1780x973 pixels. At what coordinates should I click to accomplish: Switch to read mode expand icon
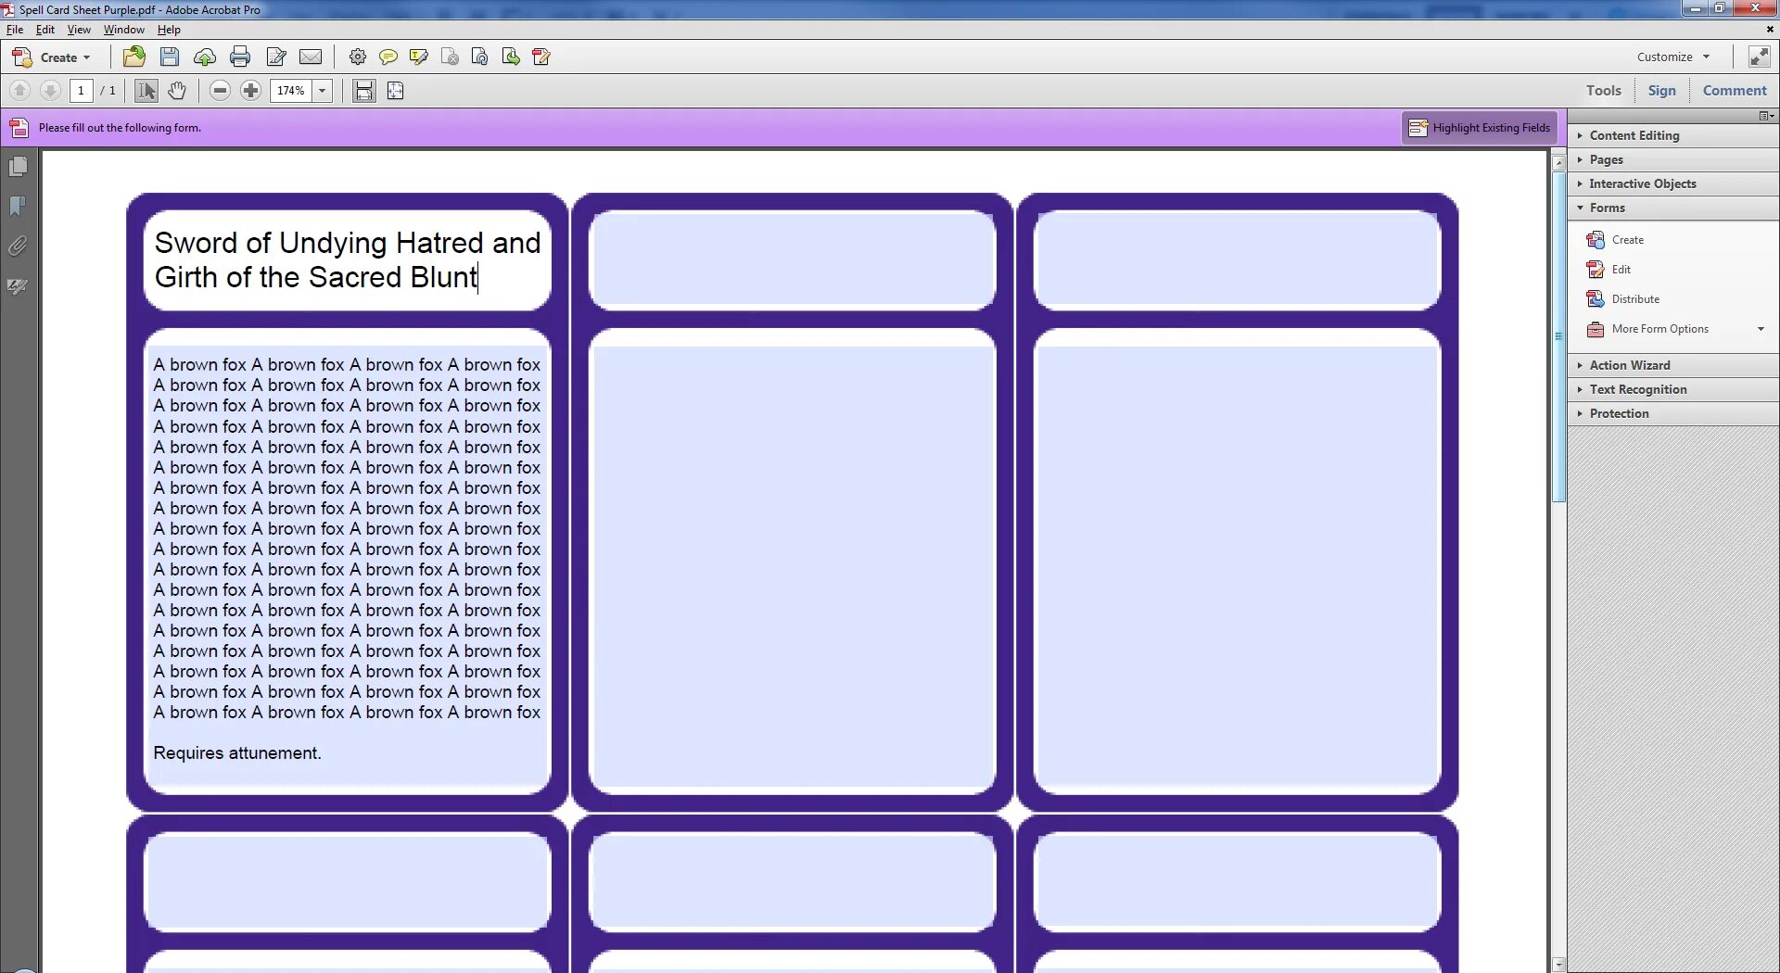(x=1759, y=57)
